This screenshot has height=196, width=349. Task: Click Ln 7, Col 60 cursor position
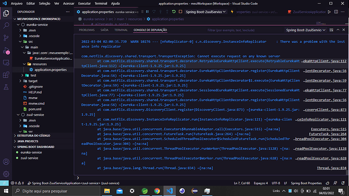coord(242,183)
